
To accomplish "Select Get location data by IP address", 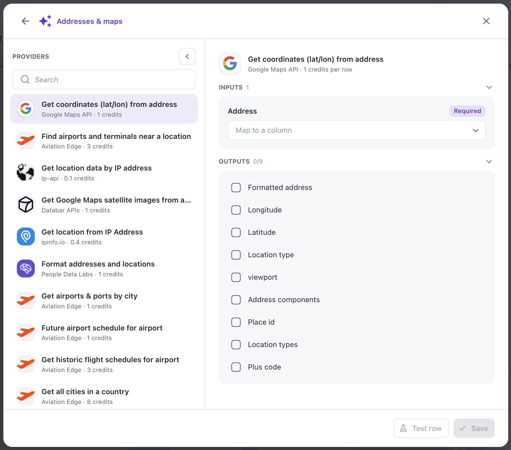I will (104, 173).
